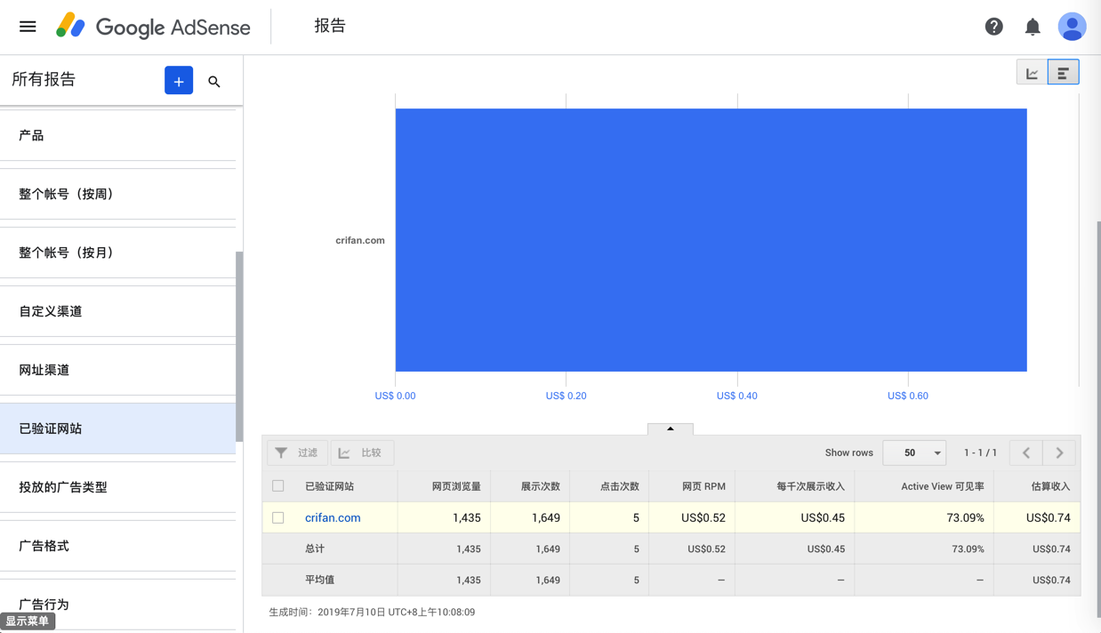The width and height of the screenshot is (1101, 633).
Task: Click the 报告 page title
Action: click(330, 26)
